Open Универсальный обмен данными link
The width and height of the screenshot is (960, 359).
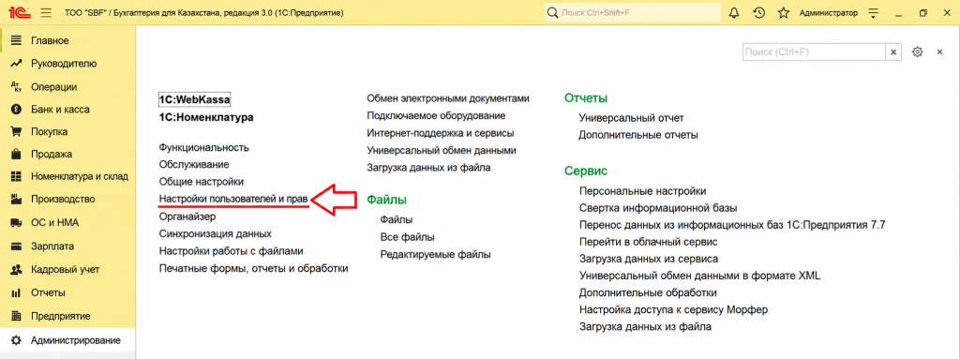tap(442, 150)
